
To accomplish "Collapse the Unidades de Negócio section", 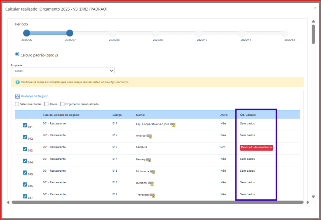I will [x=18, y=96].
